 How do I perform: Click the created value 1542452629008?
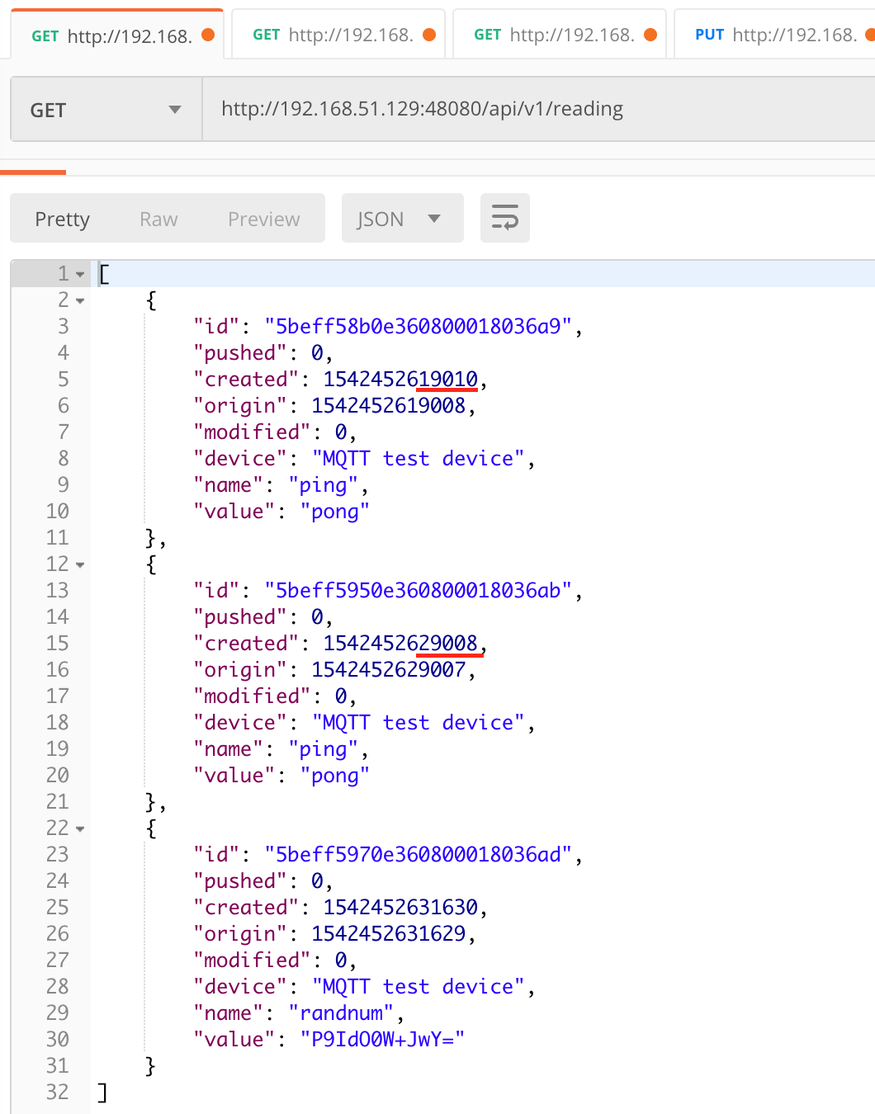coord(400,643)
